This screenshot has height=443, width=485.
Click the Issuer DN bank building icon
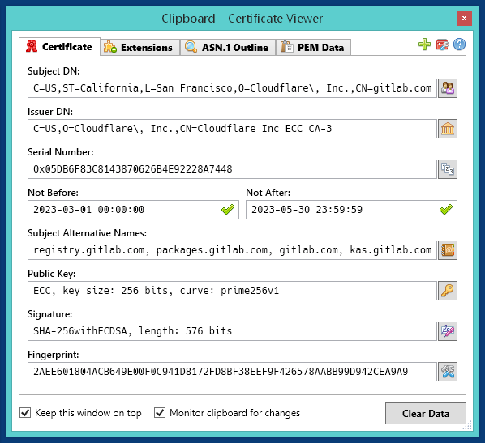448,129
